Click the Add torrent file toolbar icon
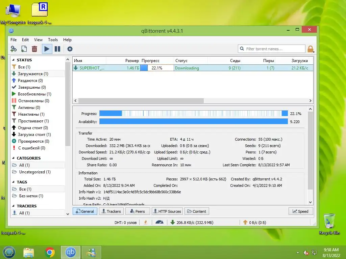 coord(24,49)
